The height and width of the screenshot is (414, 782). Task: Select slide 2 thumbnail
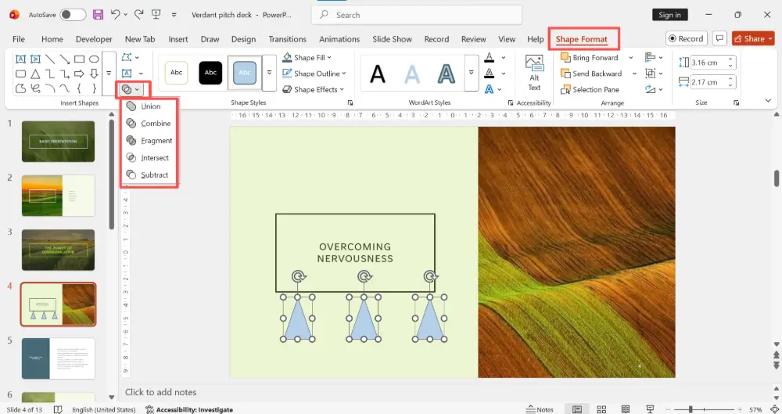[x=58, y=196]
